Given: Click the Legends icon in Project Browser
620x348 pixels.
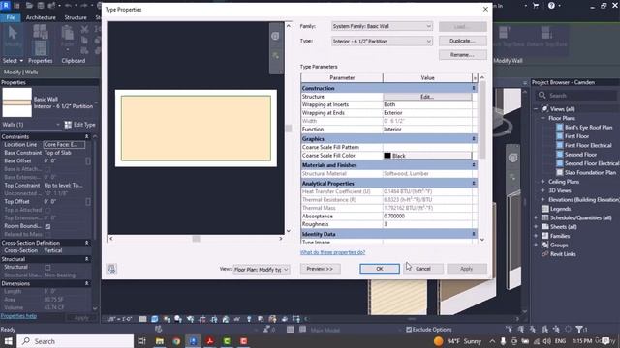Looking at the screenshot, I should click(544, 209).
